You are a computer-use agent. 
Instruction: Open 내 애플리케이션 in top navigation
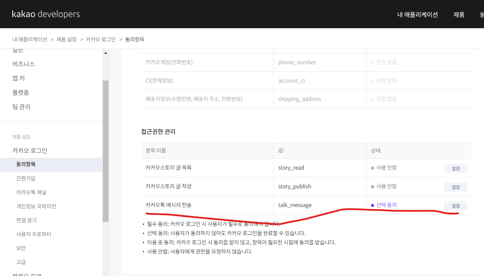click(x=418, y=15)
